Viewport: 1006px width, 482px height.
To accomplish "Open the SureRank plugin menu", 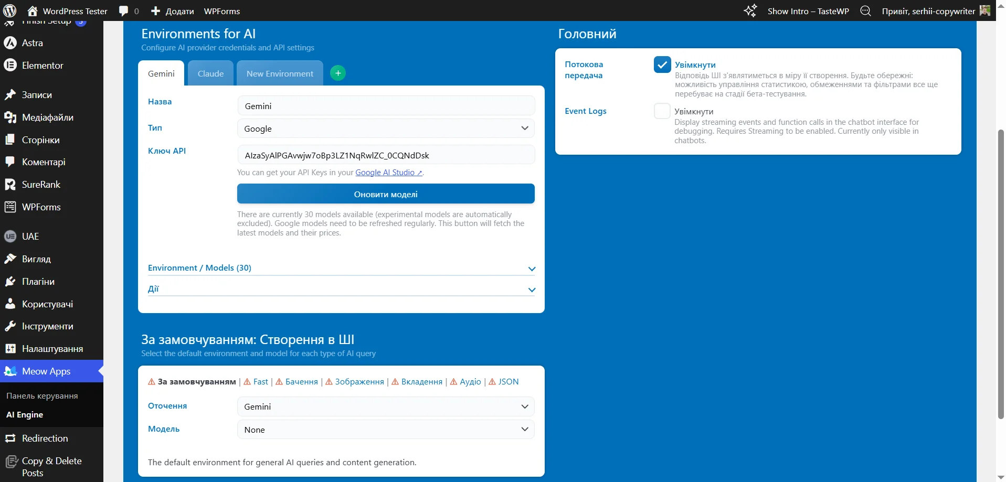I will [x=40, y=184].
